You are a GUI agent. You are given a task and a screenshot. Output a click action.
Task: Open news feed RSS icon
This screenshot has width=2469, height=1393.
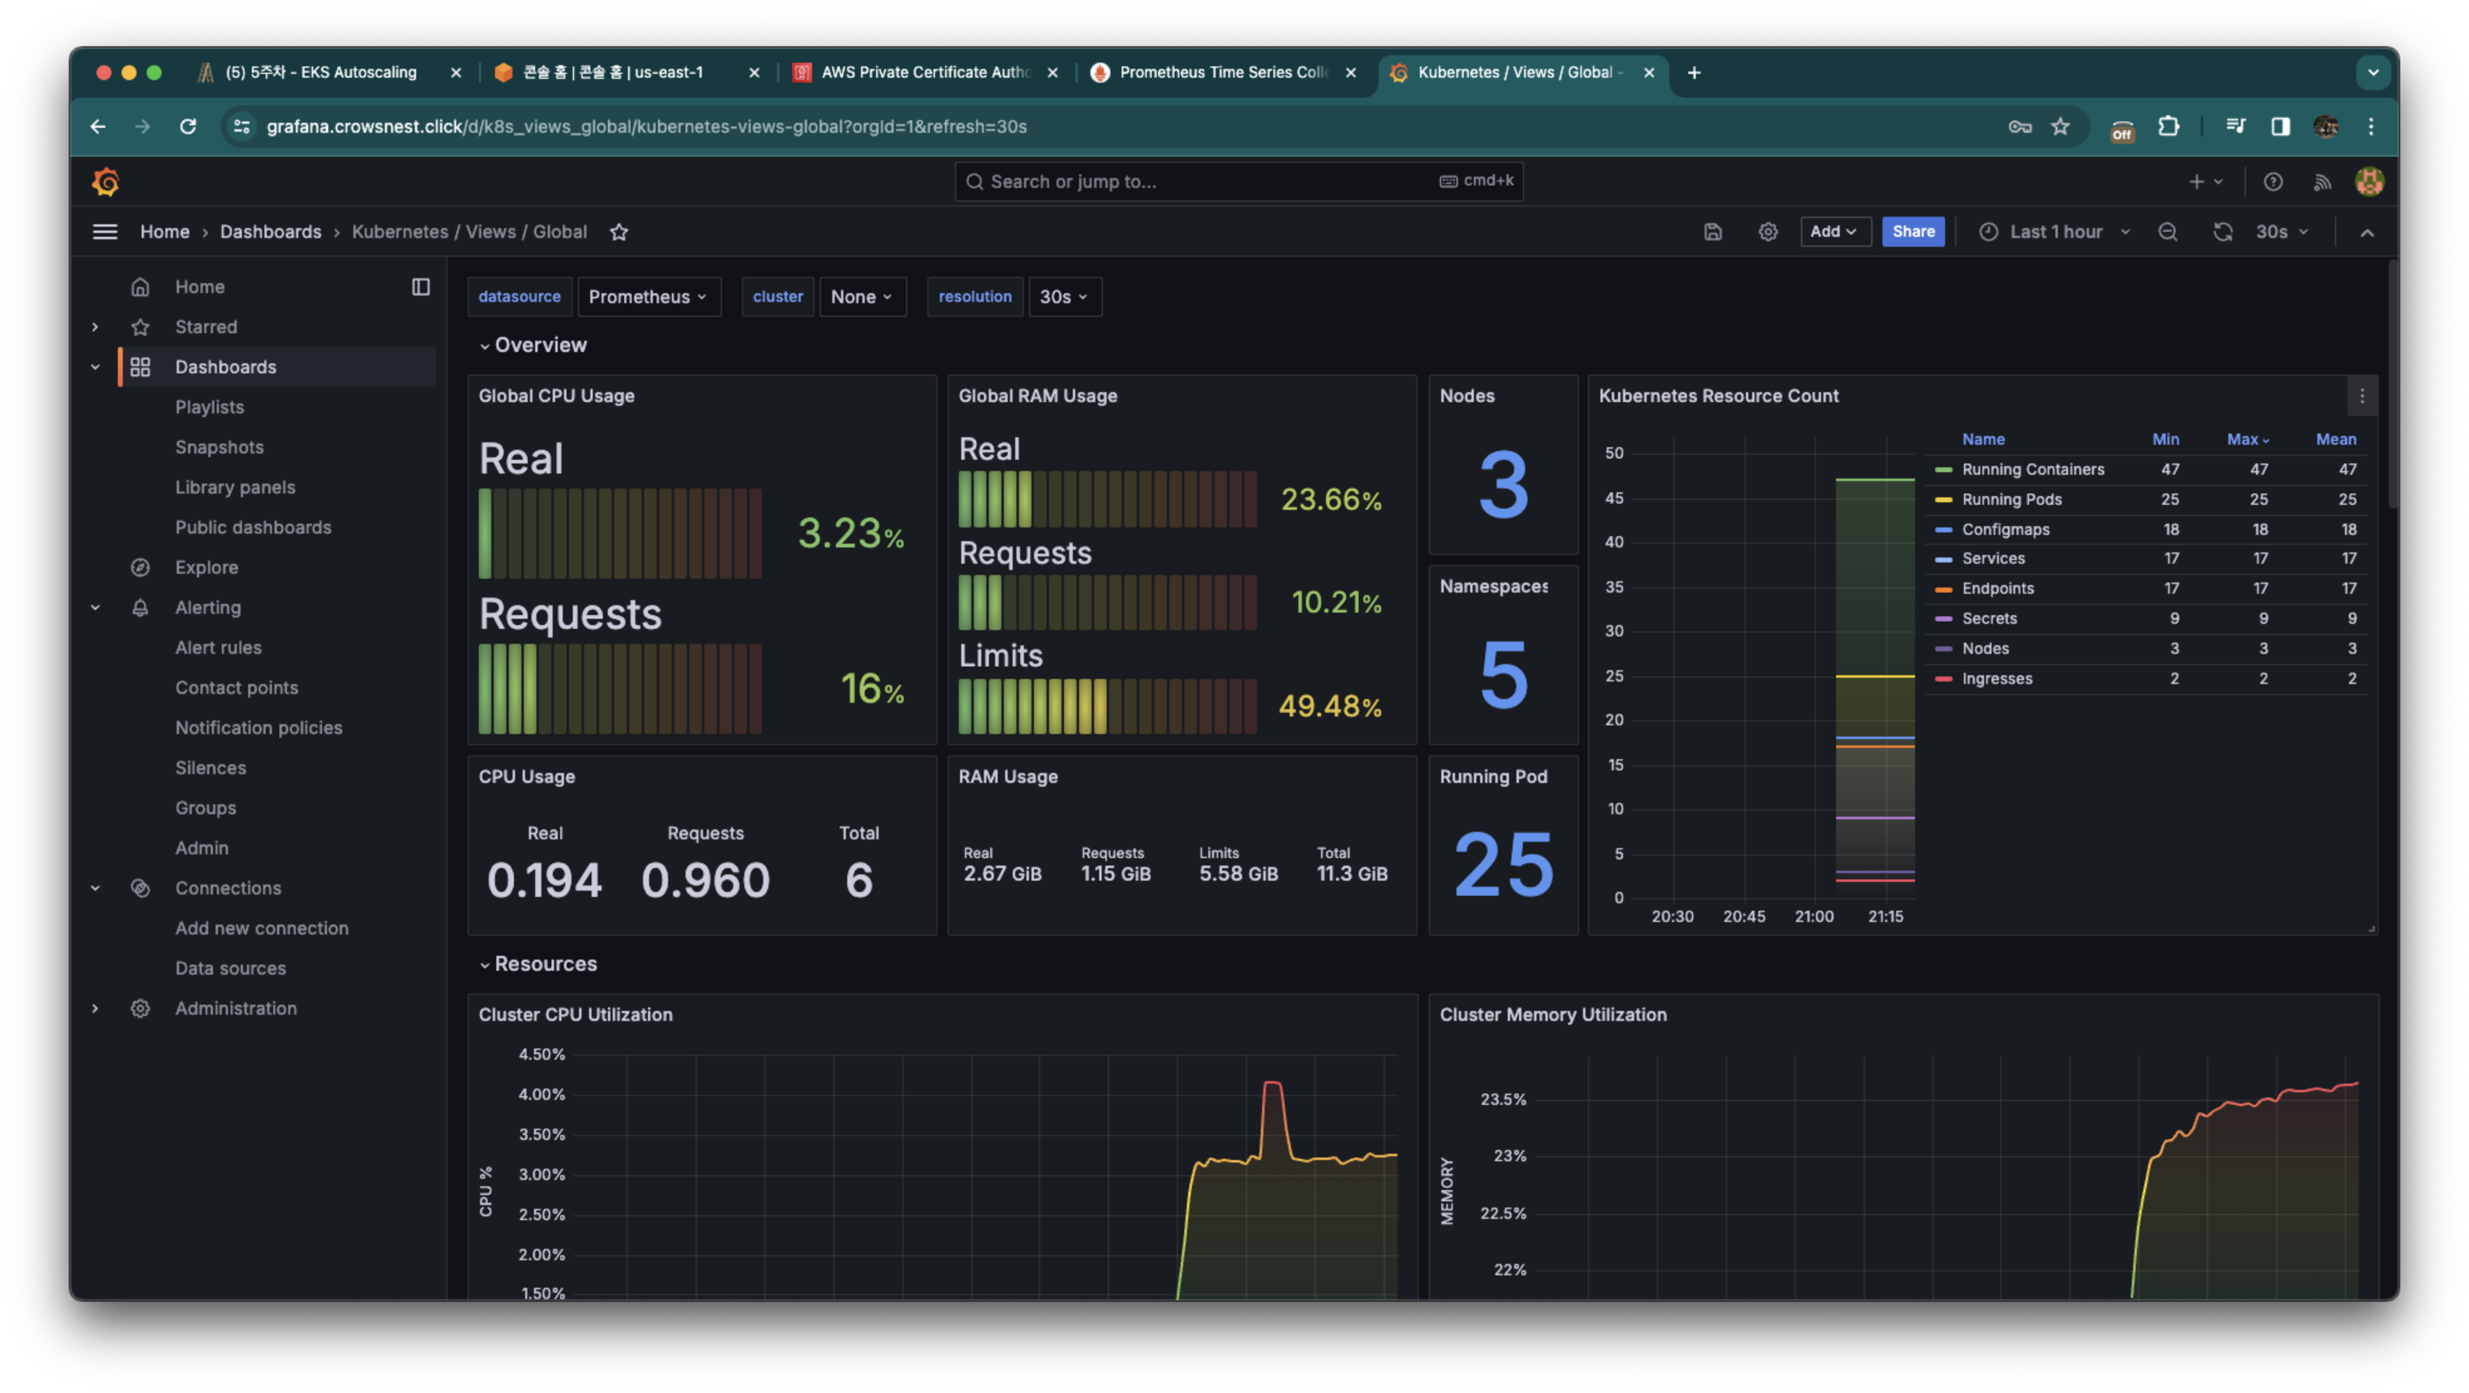pyautogui.click(x=2321, y=182)
